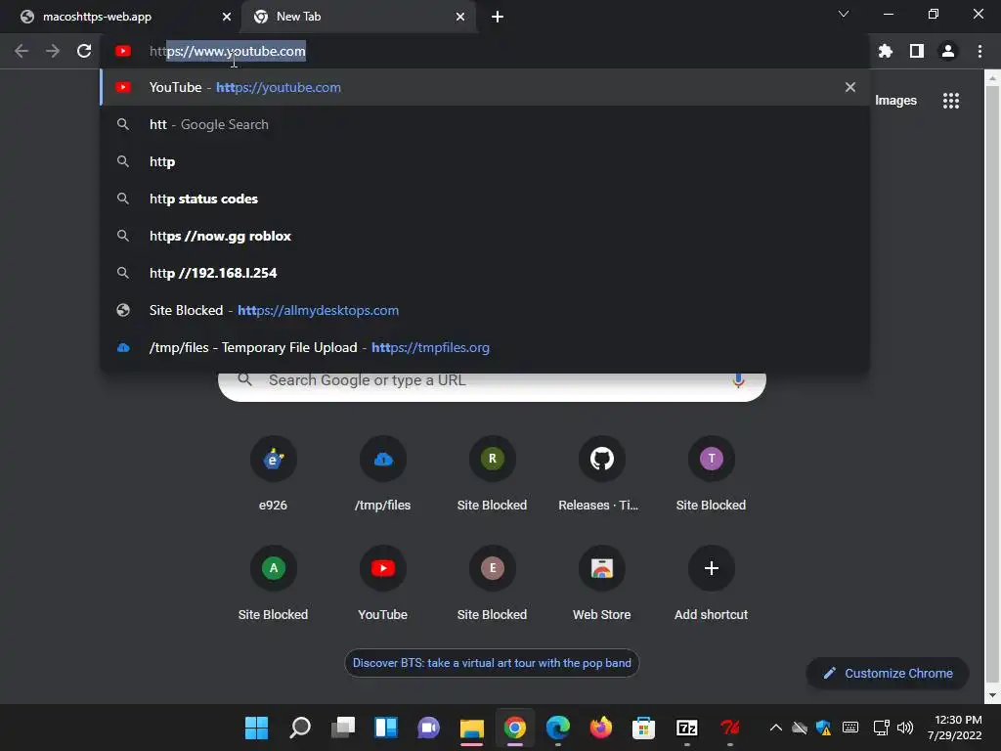Open Microsoft Store from the taskbar
1001x751 pixels.
[x=643, y=728]
